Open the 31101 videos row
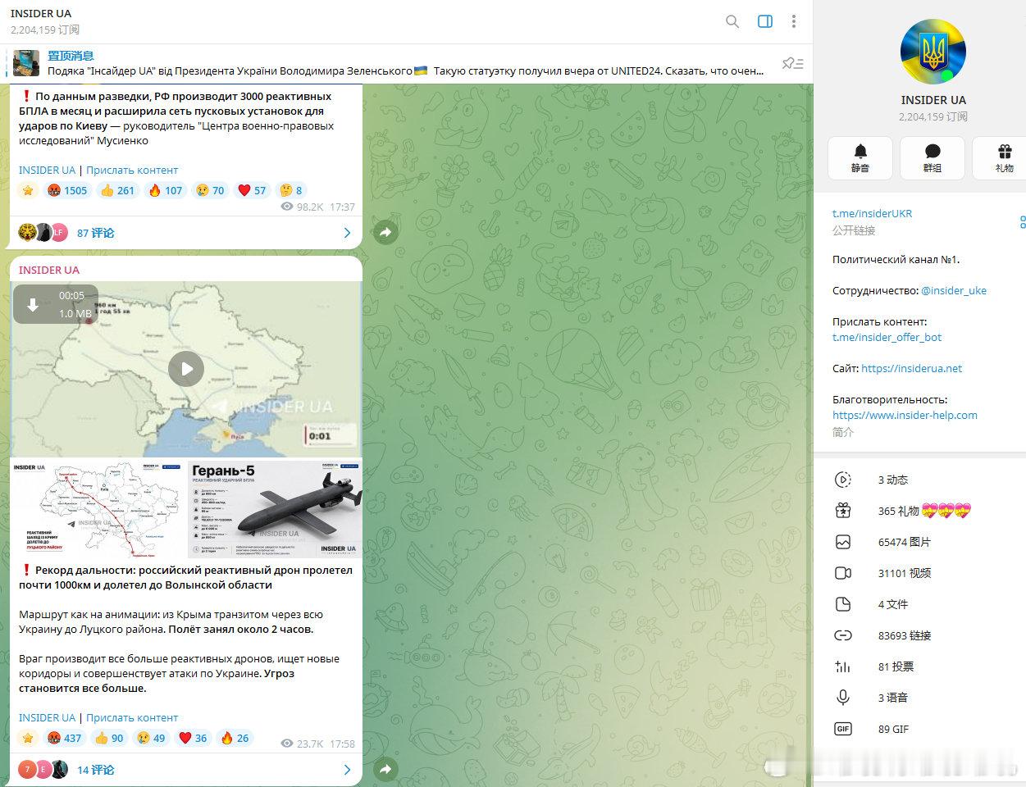 [919, 573]
